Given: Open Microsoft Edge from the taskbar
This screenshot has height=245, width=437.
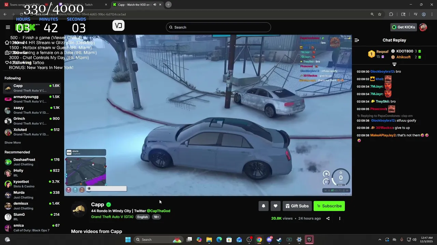Looking at the screenshot, I should pos(219,240).
